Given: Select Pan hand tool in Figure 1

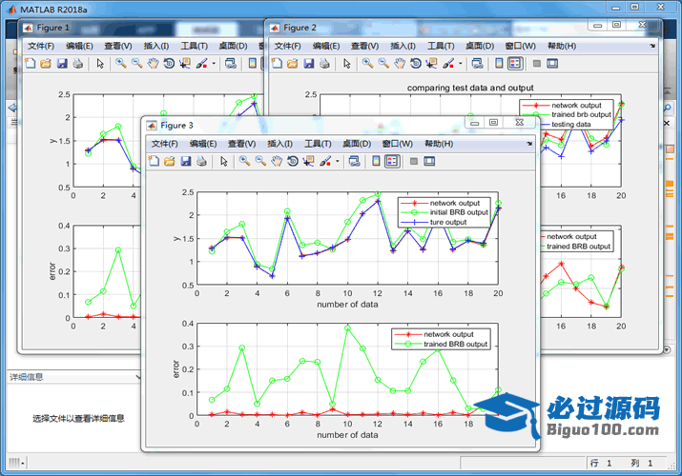Looking at the screenshot, I should [x=154, y=64].
